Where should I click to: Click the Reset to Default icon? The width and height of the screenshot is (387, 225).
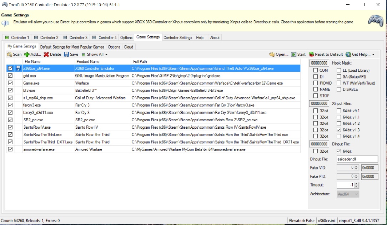[311, 55]
